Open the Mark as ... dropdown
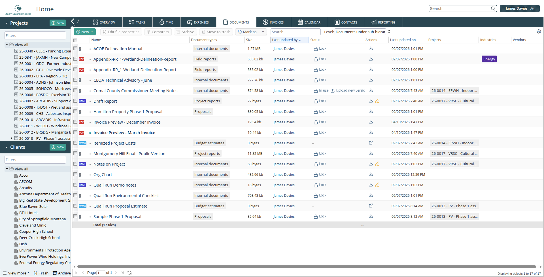The width and height of the screenshot is (544, 277). 251,32
